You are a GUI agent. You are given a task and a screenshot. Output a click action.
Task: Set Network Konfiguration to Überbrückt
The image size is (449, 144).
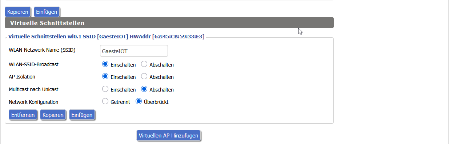(139, 102)
